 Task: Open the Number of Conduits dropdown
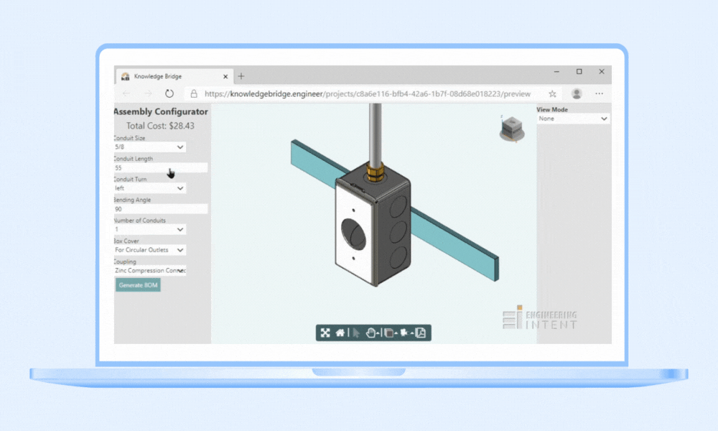pyautogui.click(x=149, y=229)
